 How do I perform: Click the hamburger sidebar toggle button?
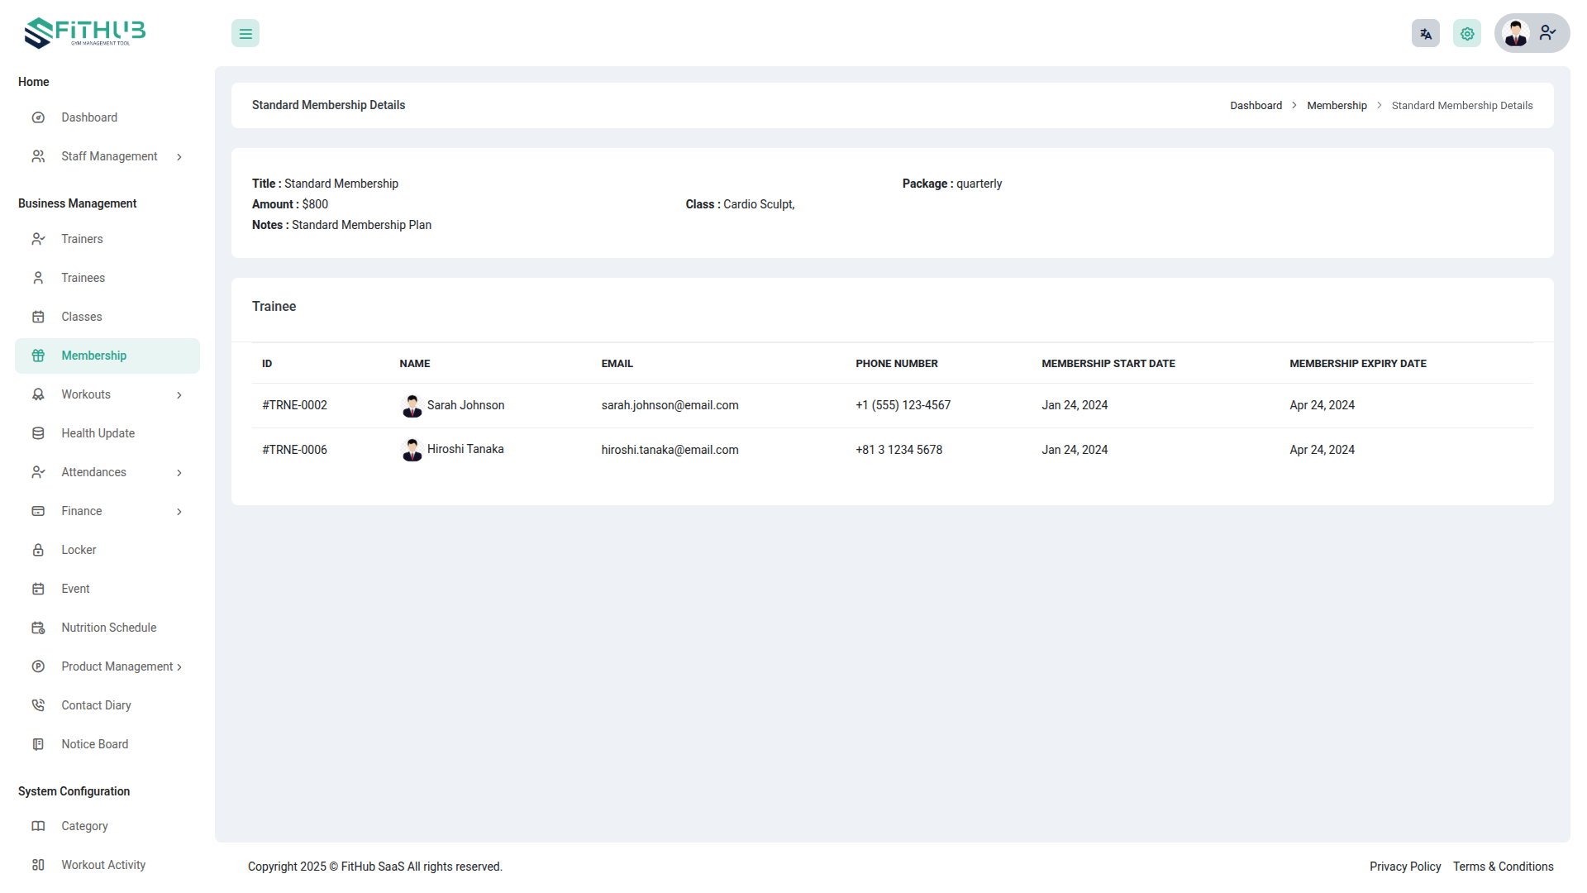pyautogui.click(x=245, y=34)
